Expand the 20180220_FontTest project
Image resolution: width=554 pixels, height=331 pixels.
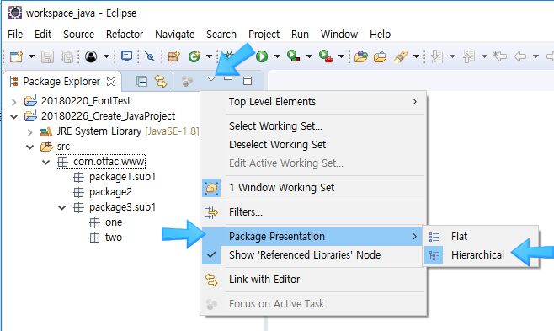point(13,102)
